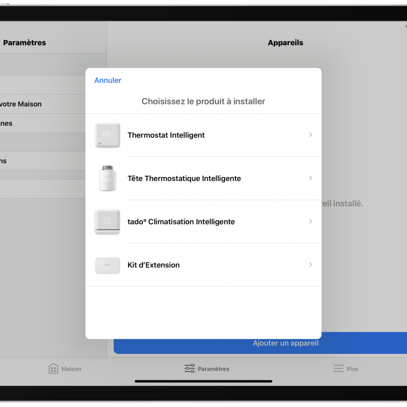Open the votre Maison settings row

43,104
